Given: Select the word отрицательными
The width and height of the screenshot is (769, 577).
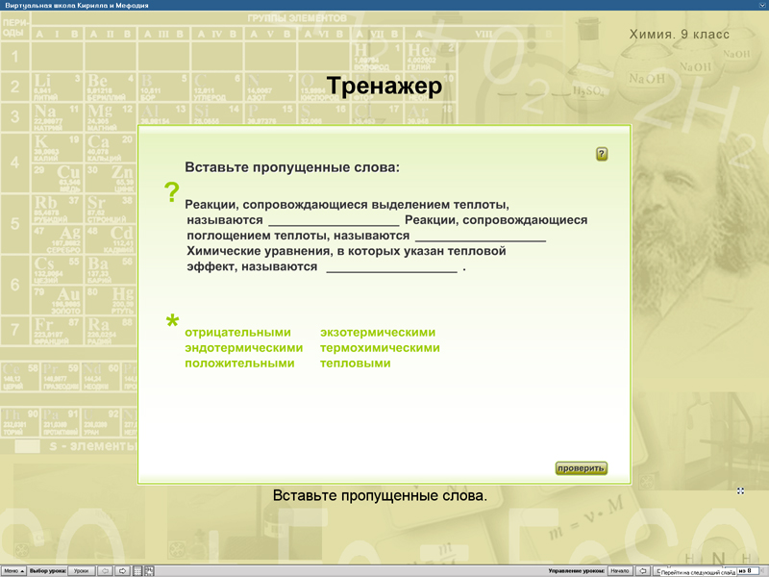Looking at the screenshot, I should click(236, 332).
